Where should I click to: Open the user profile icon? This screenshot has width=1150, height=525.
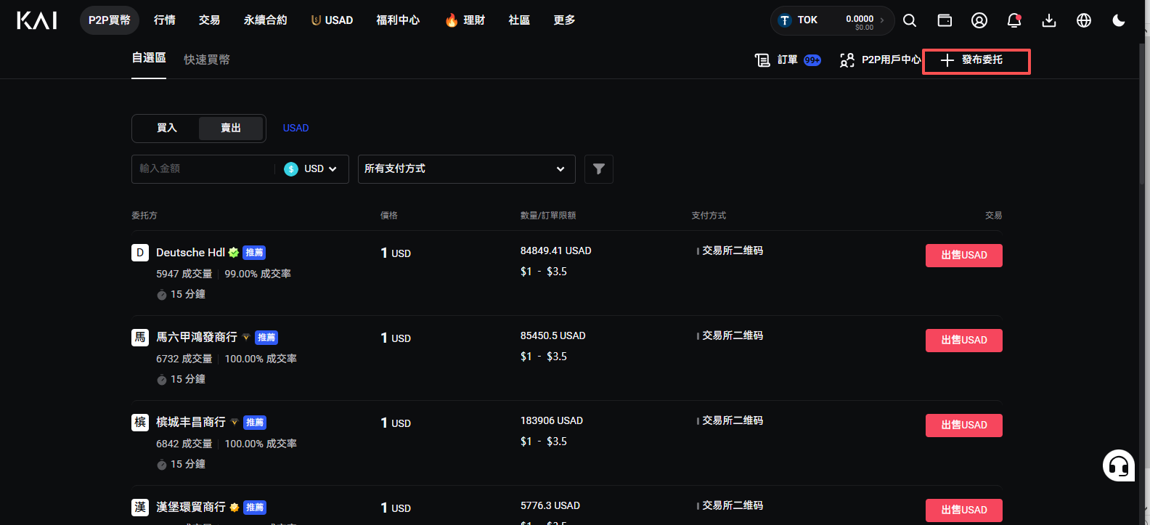[979, 20]
